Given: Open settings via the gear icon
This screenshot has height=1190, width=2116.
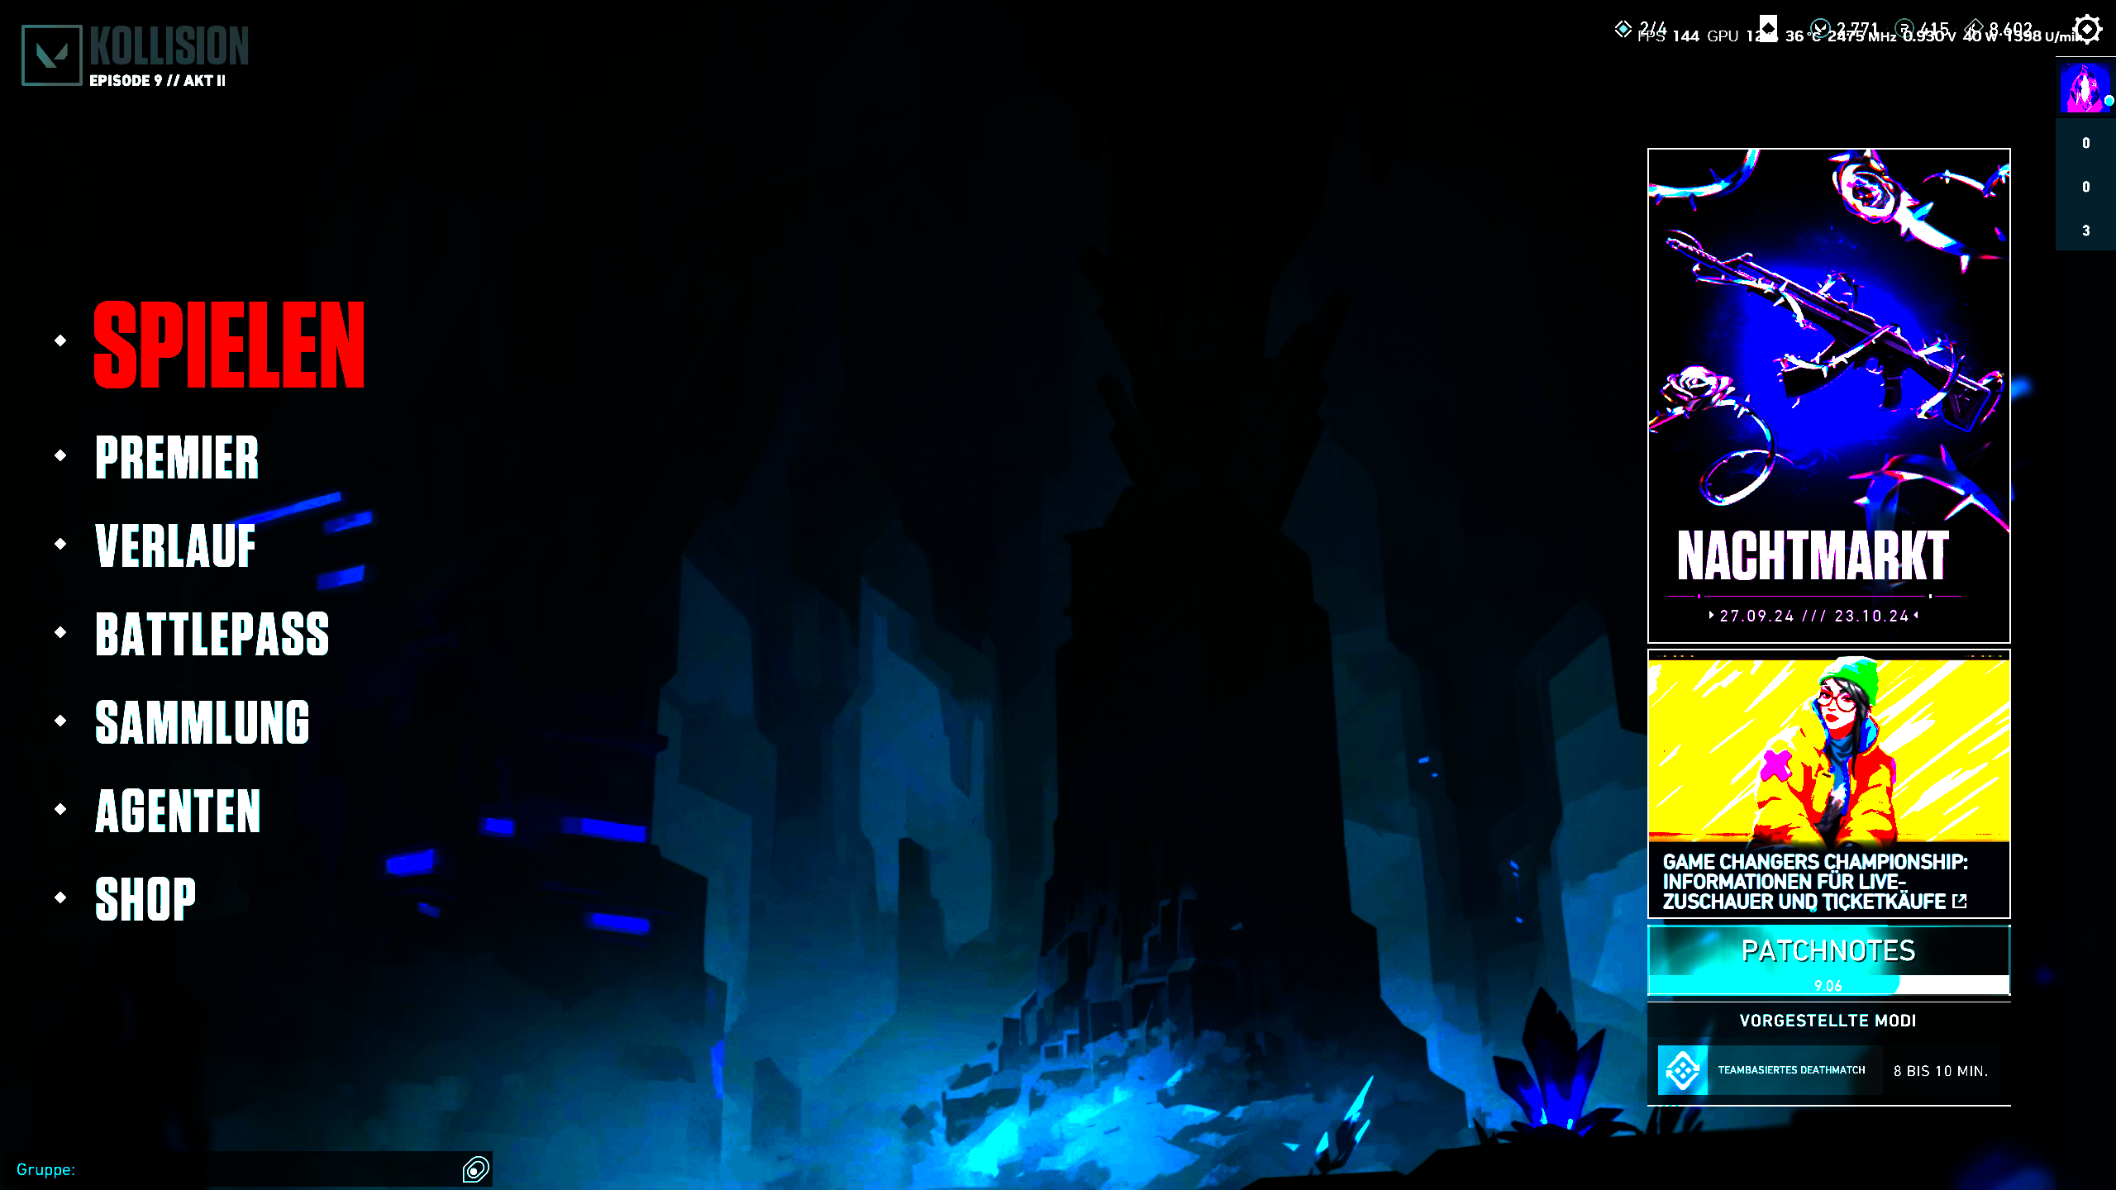Looking at the screenshot, I should pos(2087,30).
